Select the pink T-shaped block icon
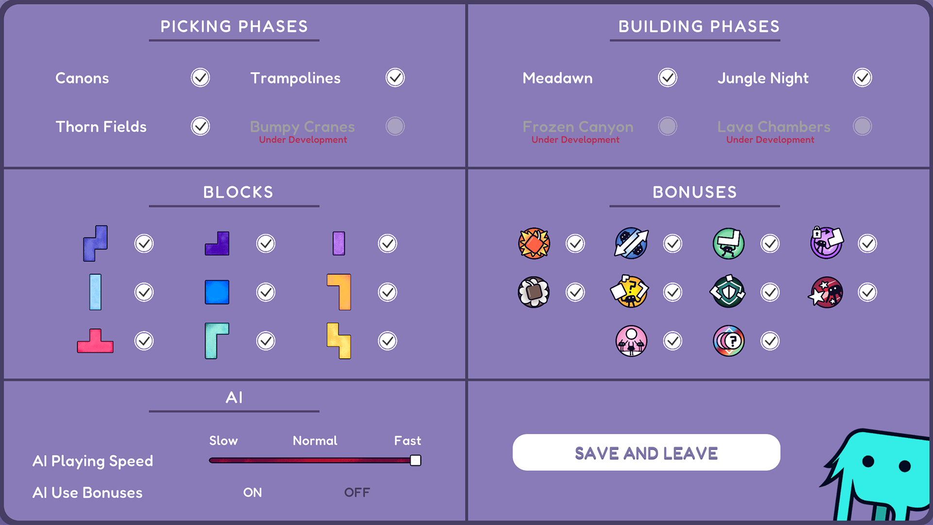This screenshot has width=933, height=525. tap(95, 340)
